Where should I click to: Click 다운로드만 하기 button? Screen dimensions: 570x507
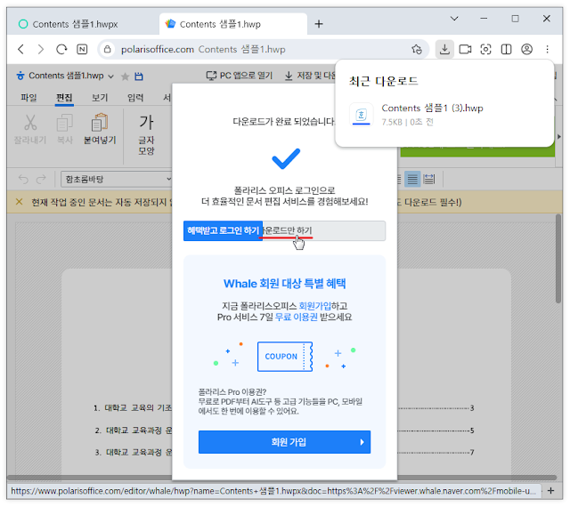(323, 230)
